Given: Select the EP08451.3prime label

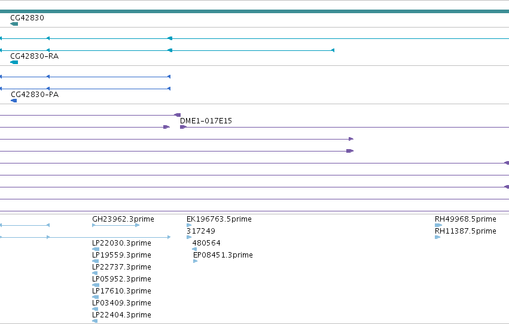Looking at the screenshot, I should (223, 255).
